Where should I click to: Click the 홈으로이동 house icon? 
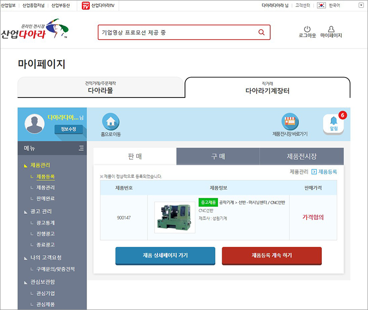111,122
